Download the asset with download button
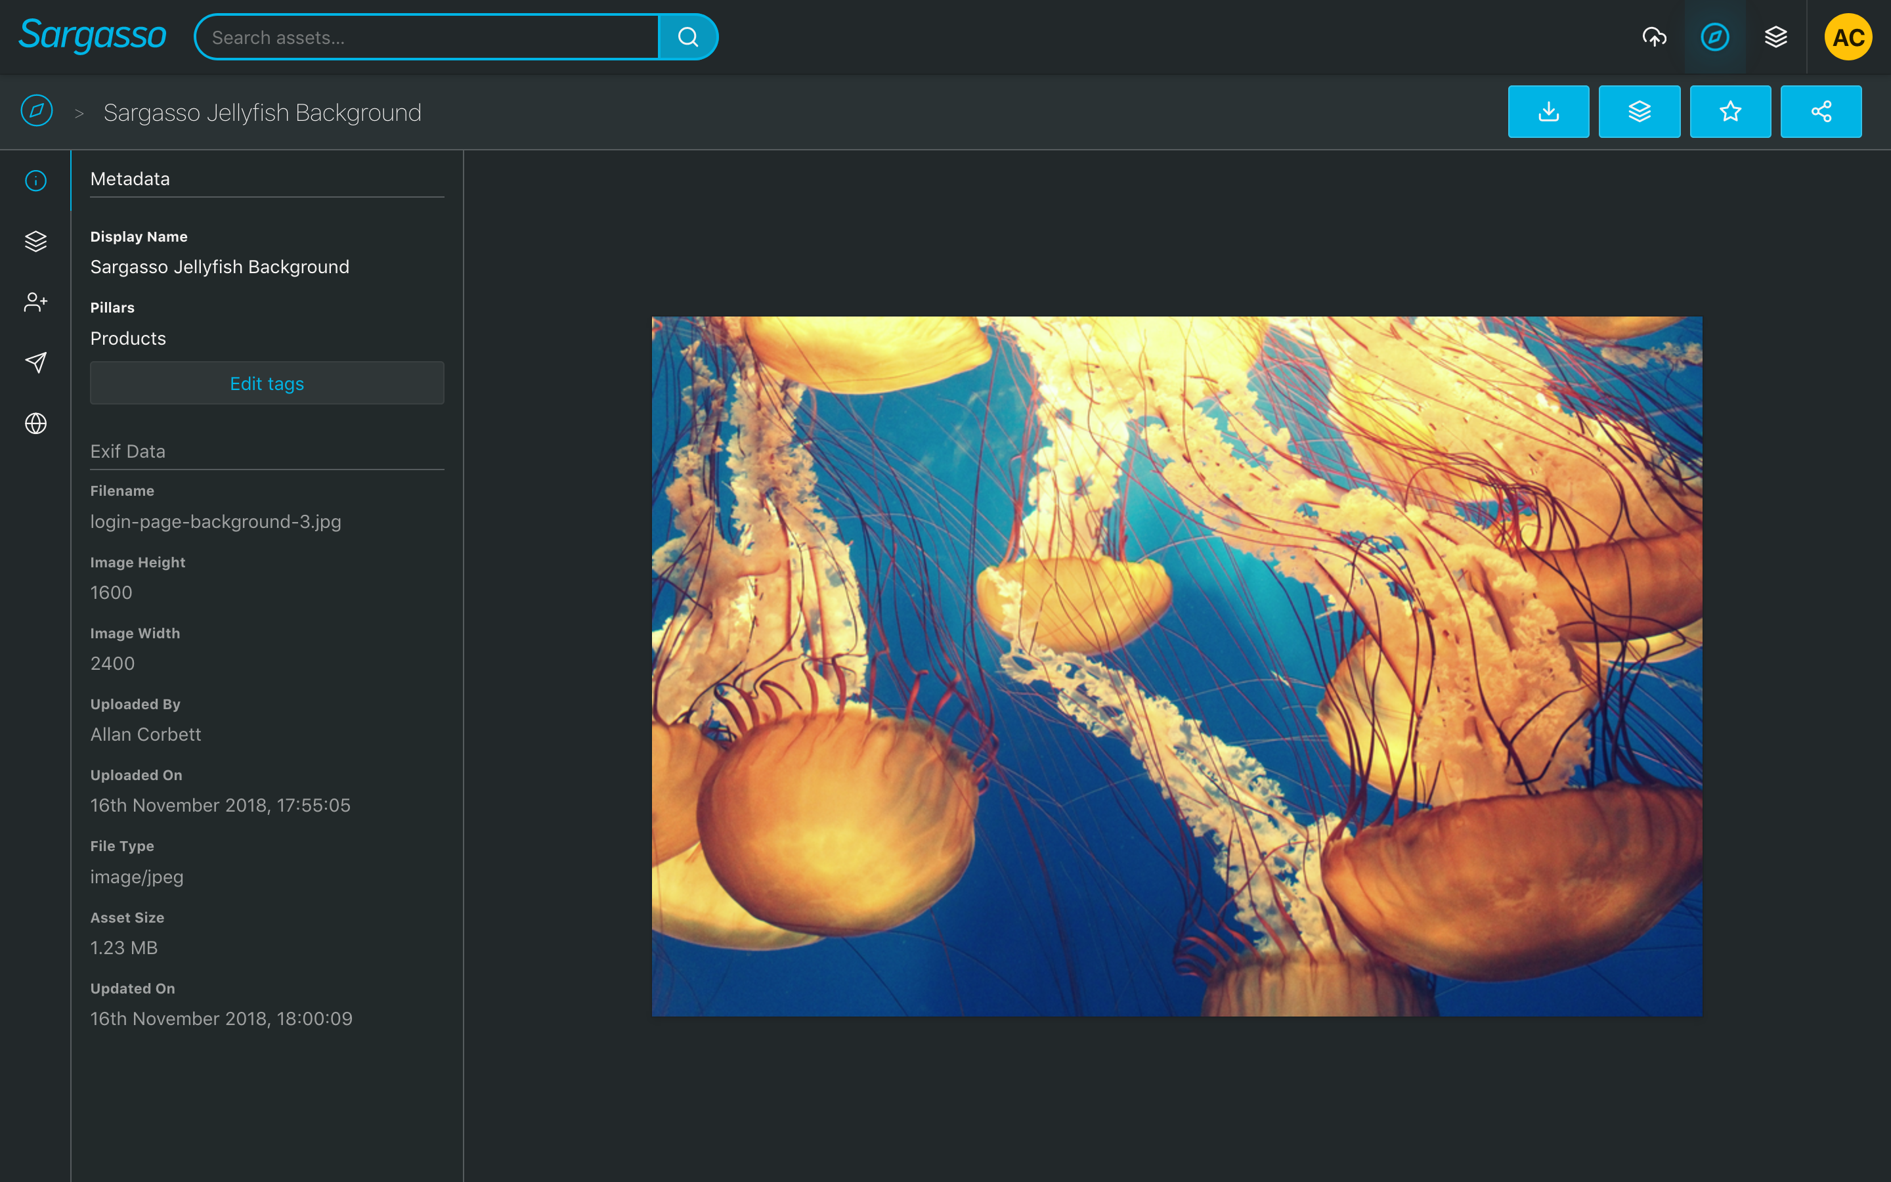Viewport: 1891px width, 1182px height. tap(1548, 112)
